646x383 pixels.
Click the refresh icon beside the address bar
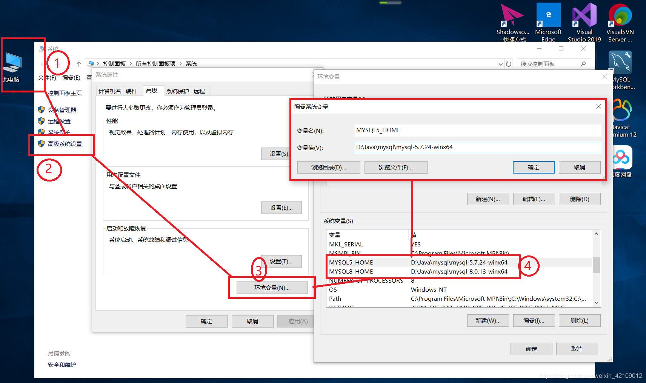pyautogui.click(x=509, y=64)
